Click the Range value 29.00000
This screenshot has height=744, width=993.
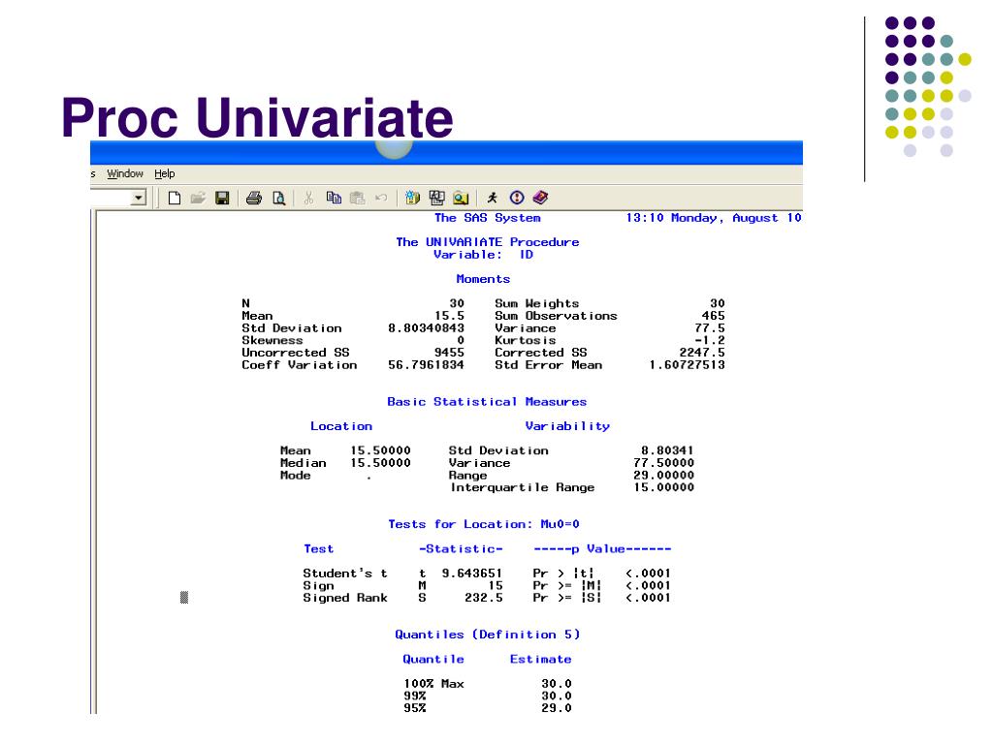[663, 475]
